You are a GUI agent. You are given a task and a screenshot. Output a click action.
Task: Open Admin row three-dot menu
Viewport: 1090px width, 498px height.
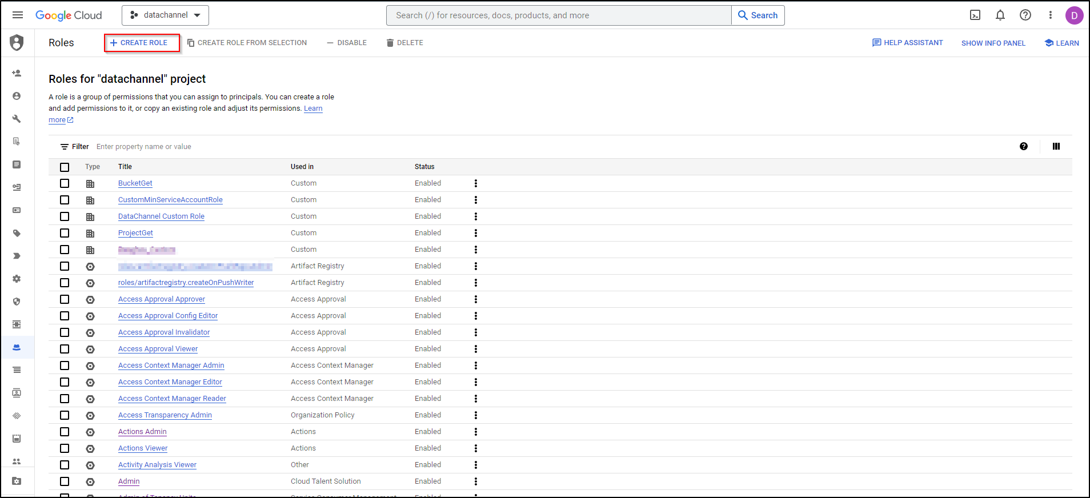476,481
